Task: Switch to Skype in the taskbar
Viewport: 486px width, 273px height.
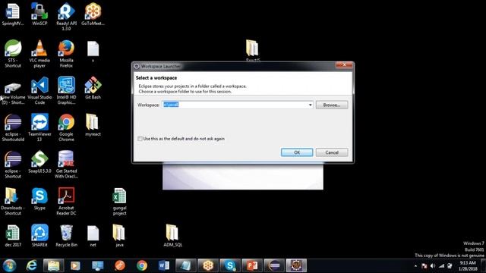Action: coord(230,265)
